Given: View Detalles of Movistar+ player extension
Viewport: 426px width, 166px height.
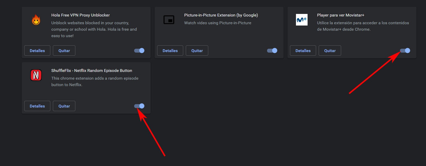Looking at the screenshot, I should (303, 51).
